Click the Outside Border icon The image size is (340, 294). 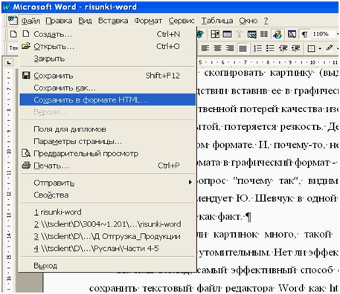click(311, 48)
